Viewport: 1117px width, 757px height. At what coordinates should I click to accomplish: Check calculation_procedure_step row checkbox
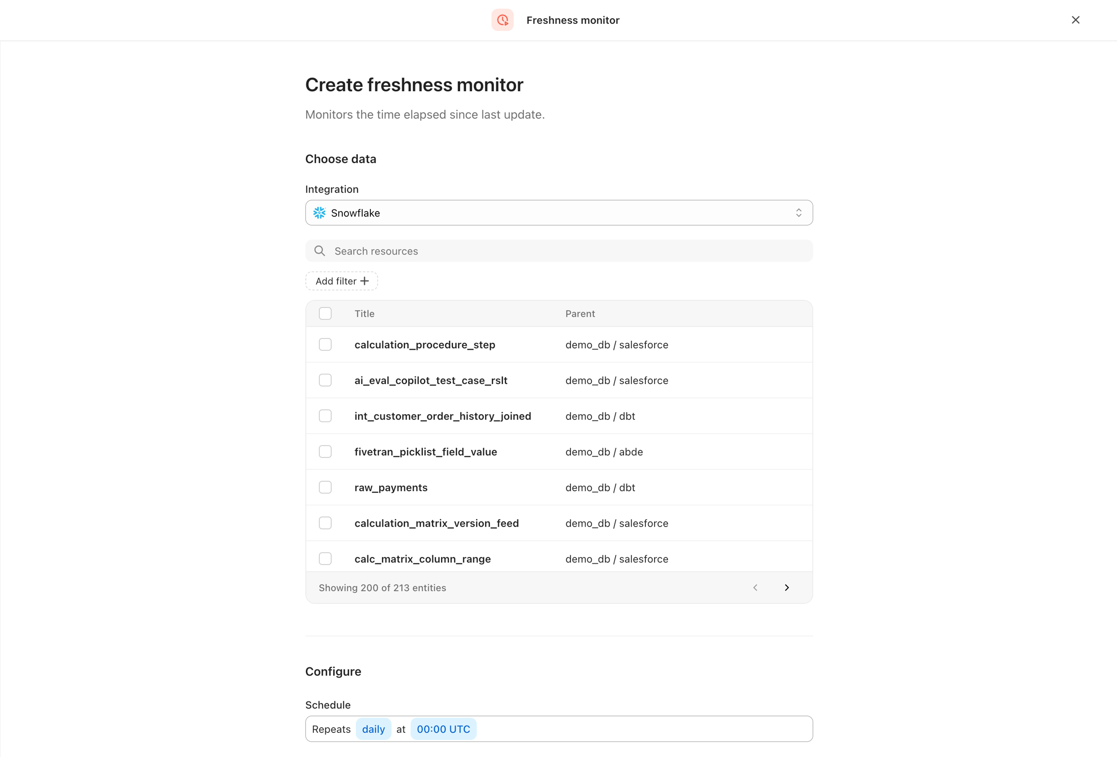pyautogui.click(x=325, y=344)
